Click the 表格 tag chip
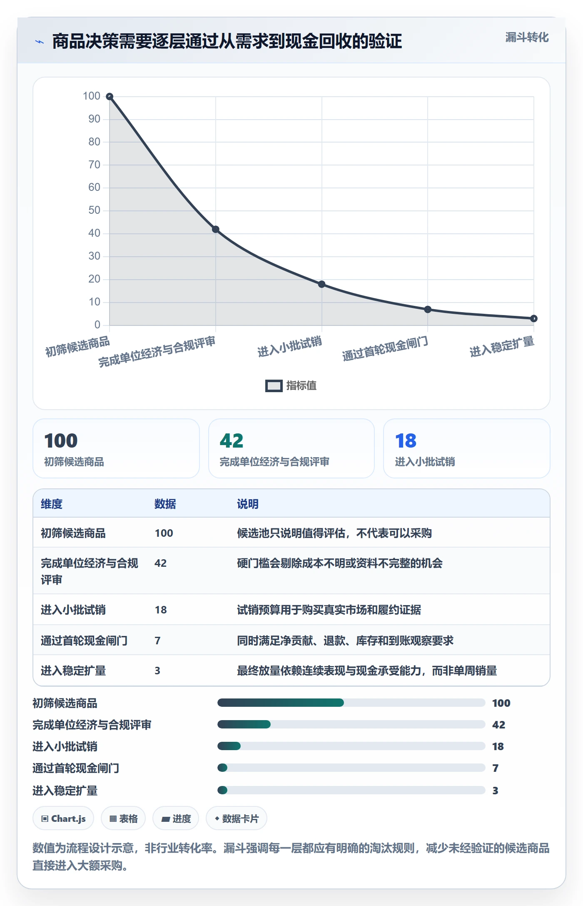 pos(123,818)
